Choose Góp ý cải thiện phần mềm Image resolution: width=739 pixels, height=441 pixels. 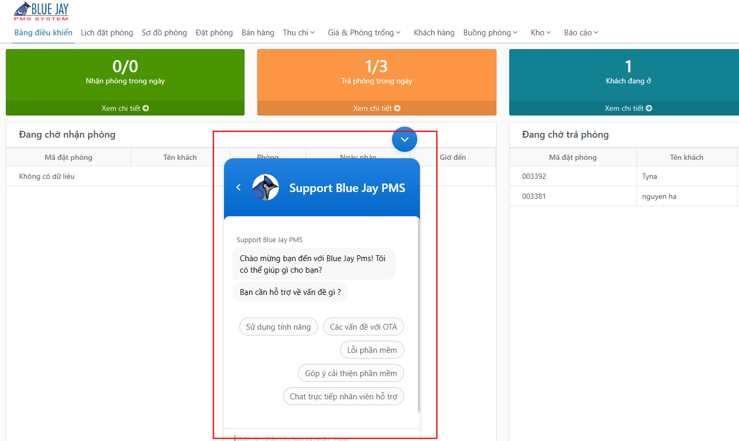pyautogui.click(x=351, y=373)
